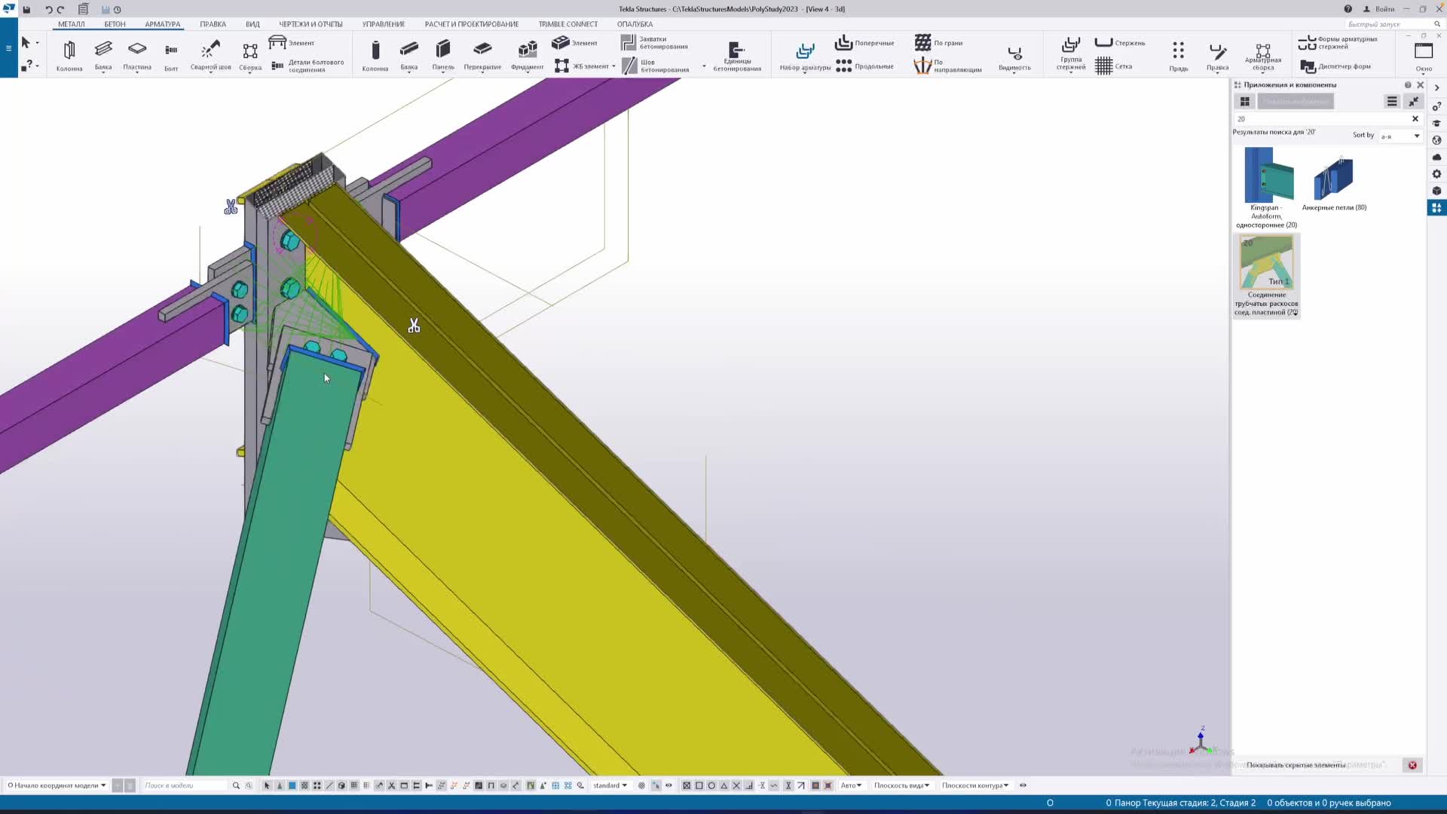Activate the Сварной шов weld tool
This screenshot has height=814, width=1447.
pos(210,56)
